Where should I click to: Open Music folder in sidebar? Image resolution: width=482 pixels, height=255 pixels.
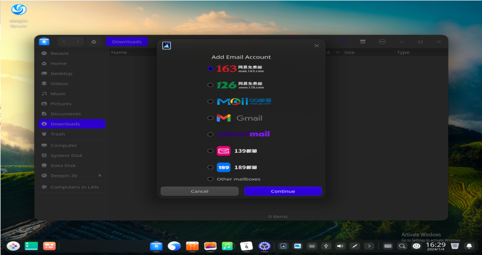72,94
